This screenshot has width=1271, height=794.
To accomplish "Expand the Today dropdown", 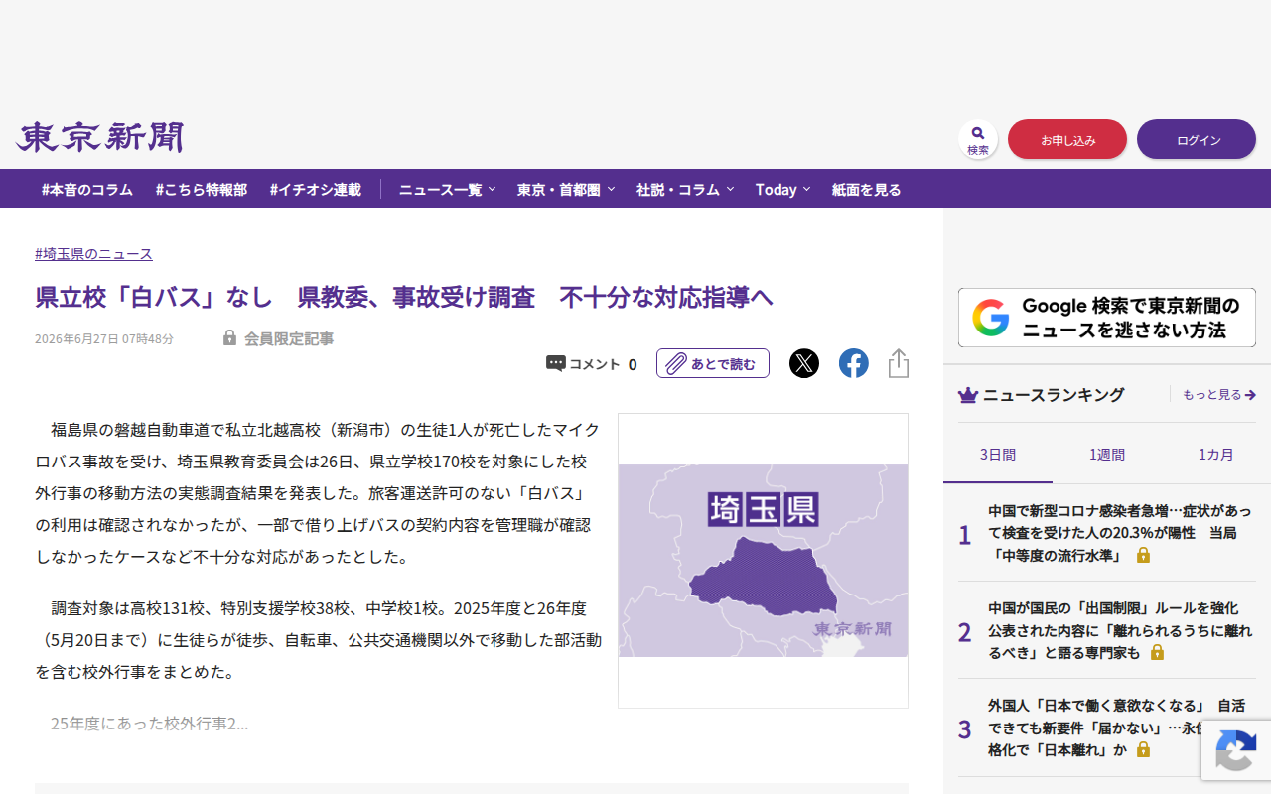I will pos(782,189).
